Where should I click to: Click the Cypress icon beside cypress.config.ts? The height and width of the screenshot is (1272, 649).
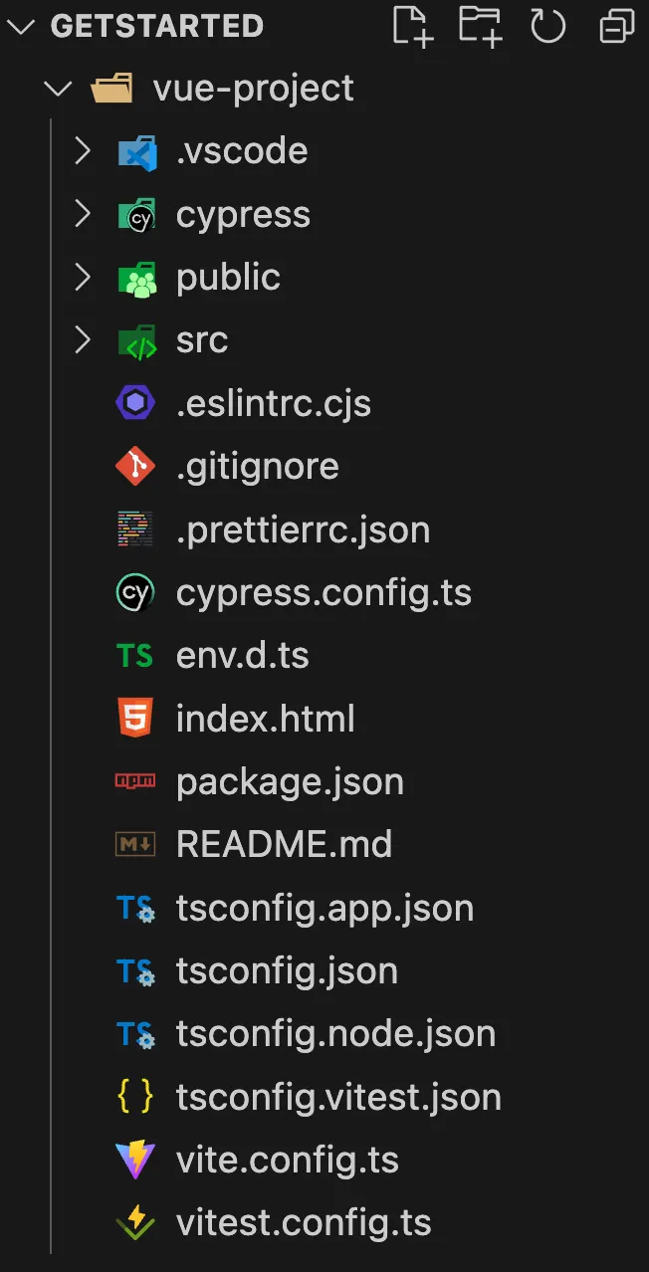(x=135, y=593)
